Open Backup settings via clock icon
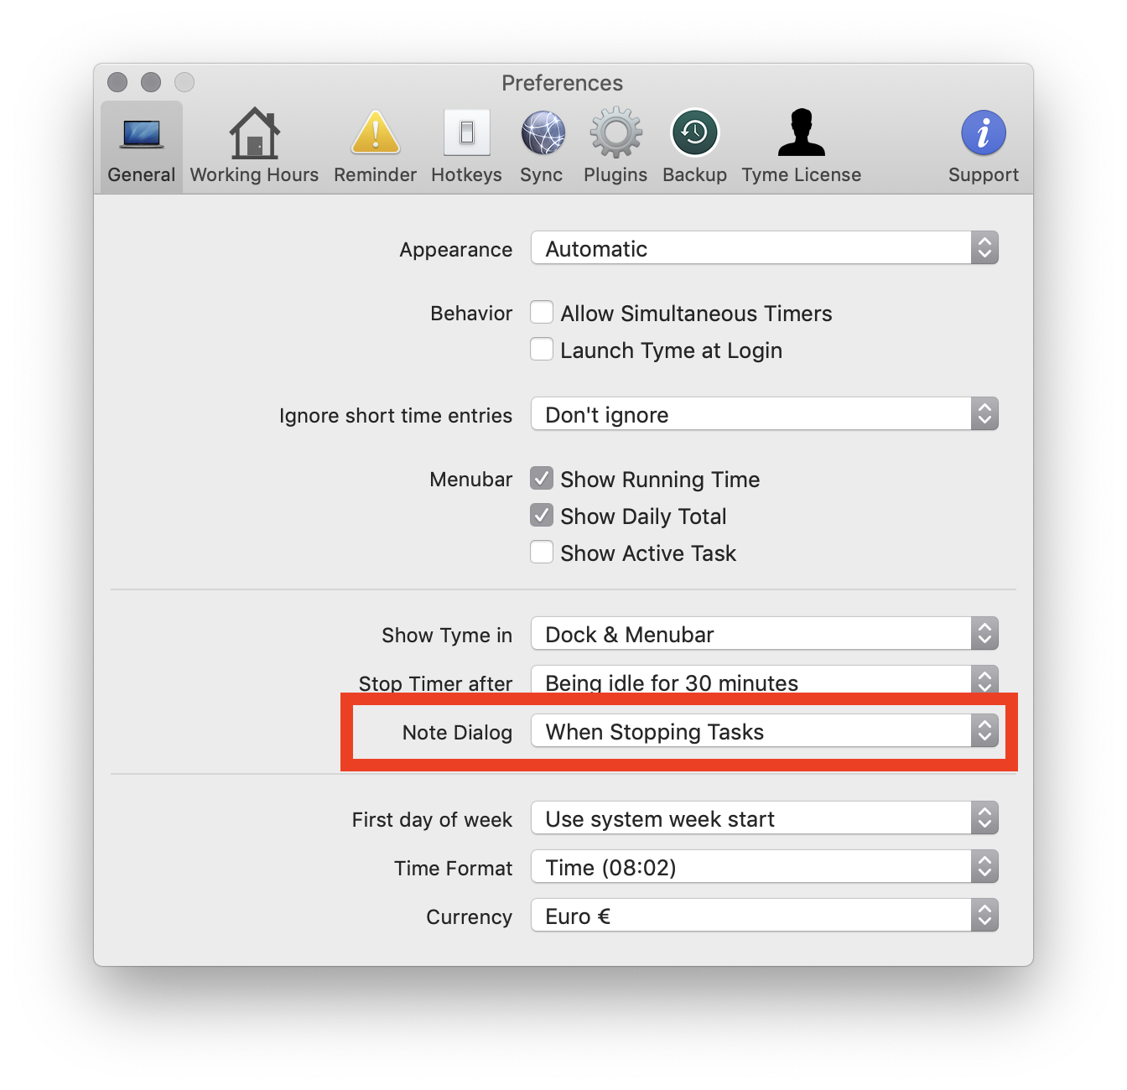The height and width of the screenshot is (1090, 1127). pyautogui.click(x=694, y=144)
